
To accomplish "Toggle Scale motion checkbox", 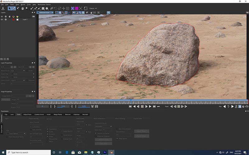I will pyautogui.click(x=48, y=131).
